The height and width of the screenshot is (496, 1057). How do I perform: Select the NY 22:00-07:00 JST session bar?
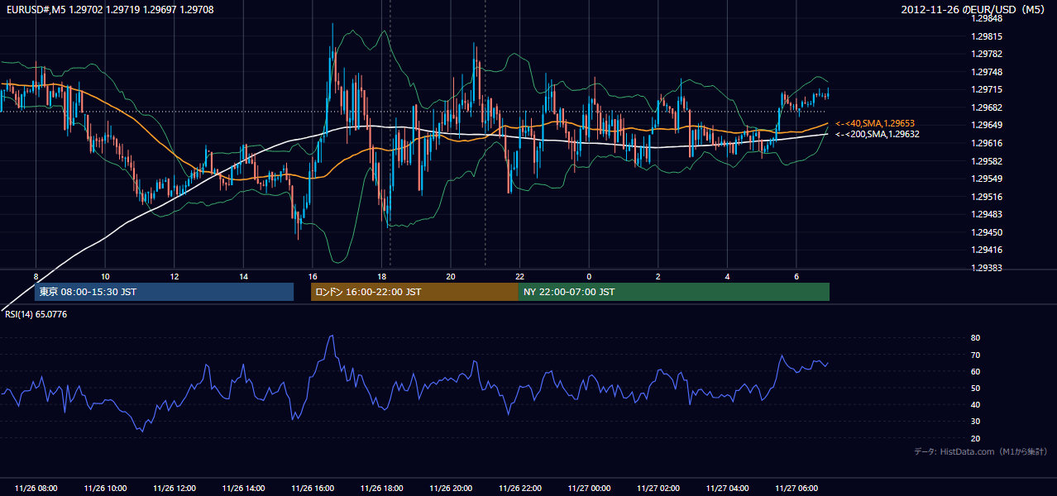pyautogui.click(x=674, y=292)
